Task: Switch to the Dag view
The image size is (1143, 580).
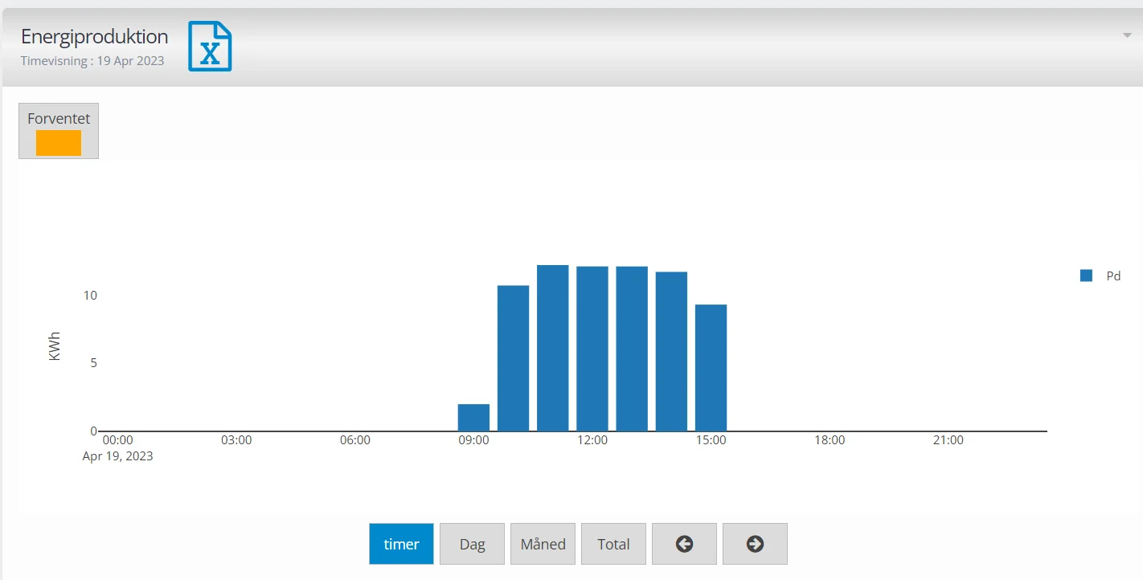Action: 472,544
